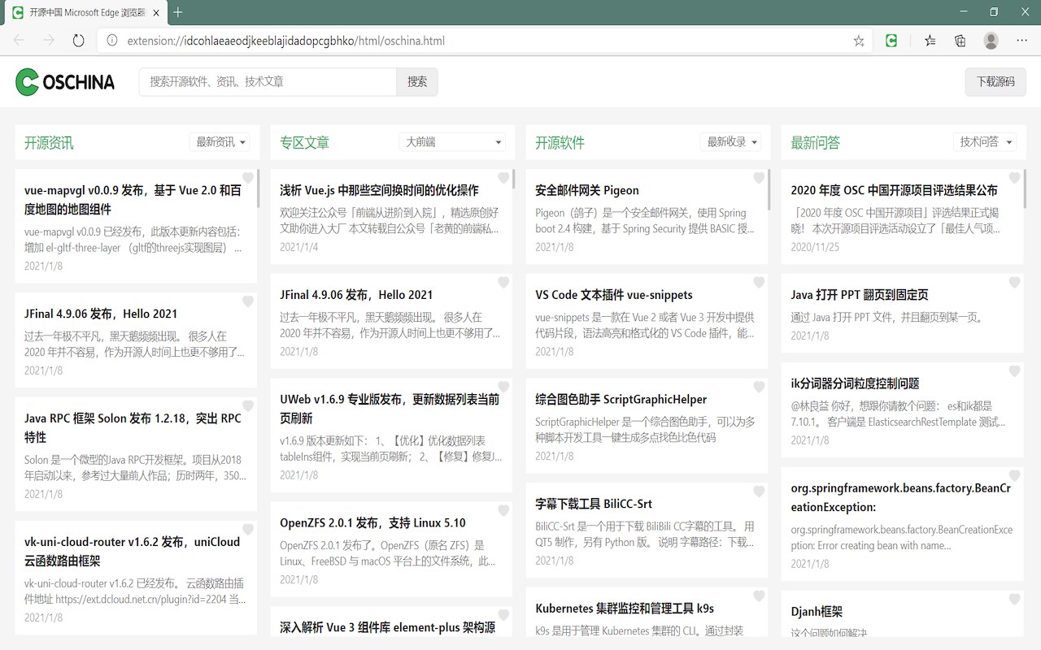The width and height of the screenshot is (1041, 650).
Task: Open article 浅析 Vue.js 中那些空间换时间的优化操作
Action: pyautogui.click(x=379, y=190)
